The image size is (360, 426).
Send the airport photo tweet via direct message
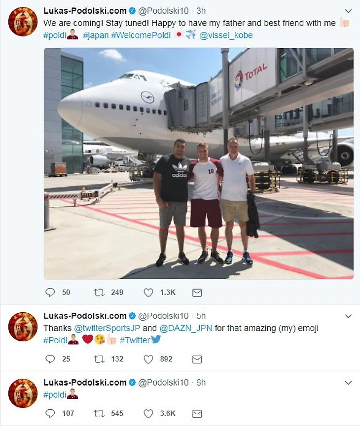197,293
